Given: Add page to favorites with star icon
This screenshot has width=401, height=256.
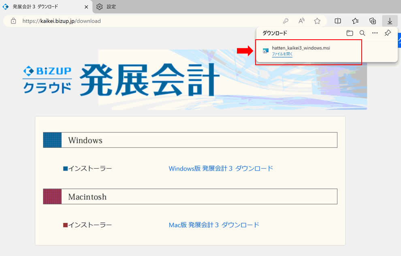Looking at the screenshot, I should click(x=317, y=21).
